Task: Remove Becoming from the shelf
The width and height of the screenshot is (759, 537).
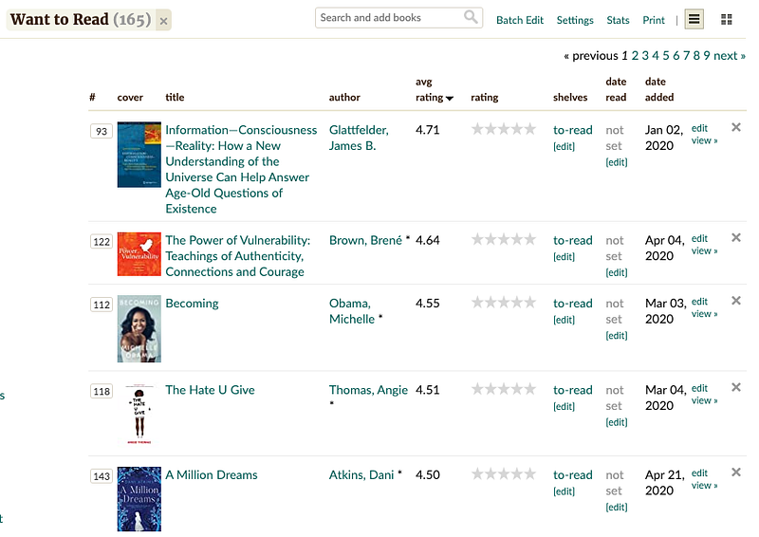Action: (x=736, y=301)
